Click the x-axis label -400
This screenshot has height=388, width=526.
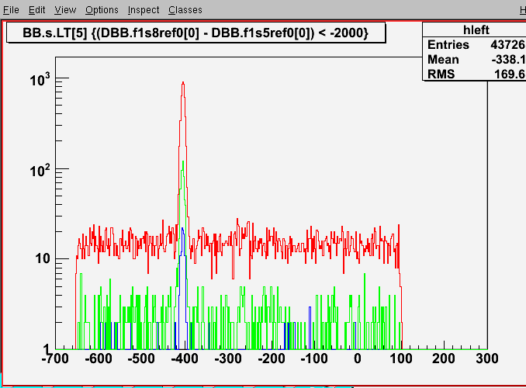pos(185,359)
